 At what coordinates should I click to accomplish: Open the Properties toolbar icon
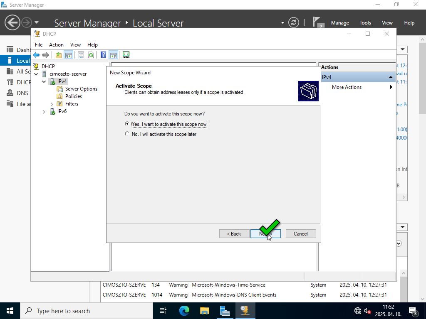[x=81, y=55]
